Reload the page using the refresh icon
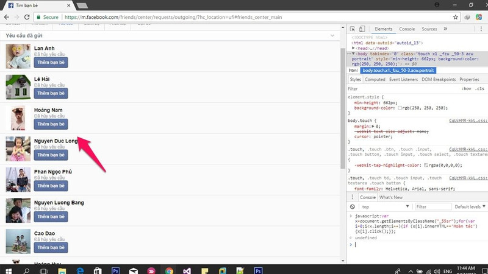488x274 pixels. coord(30,17)
